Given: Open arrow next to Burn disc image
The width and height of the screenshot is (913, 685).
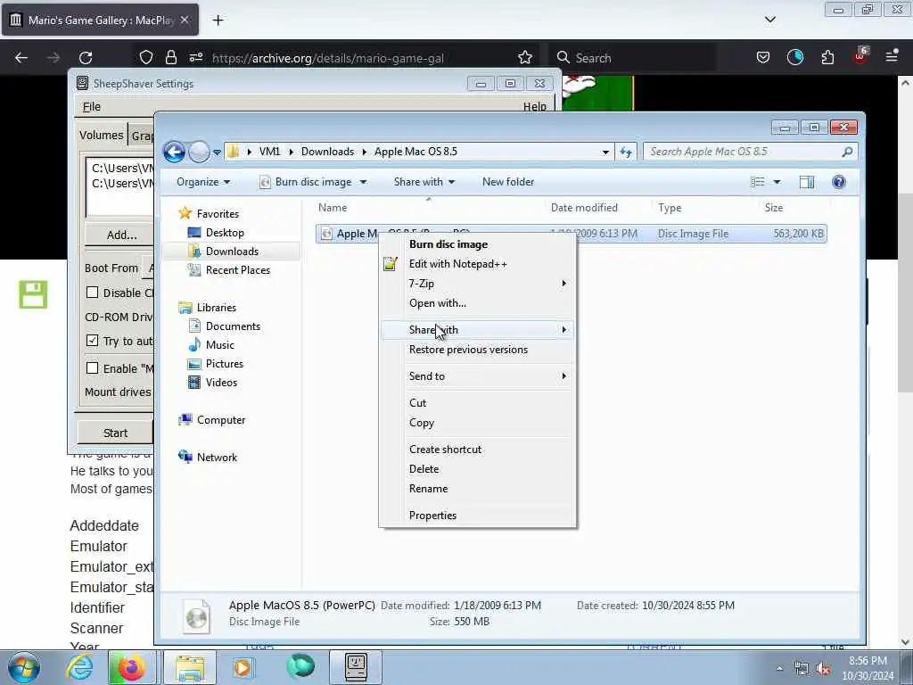Looking at the screenshot, I should pyautogui.click(x=364, y=182).
